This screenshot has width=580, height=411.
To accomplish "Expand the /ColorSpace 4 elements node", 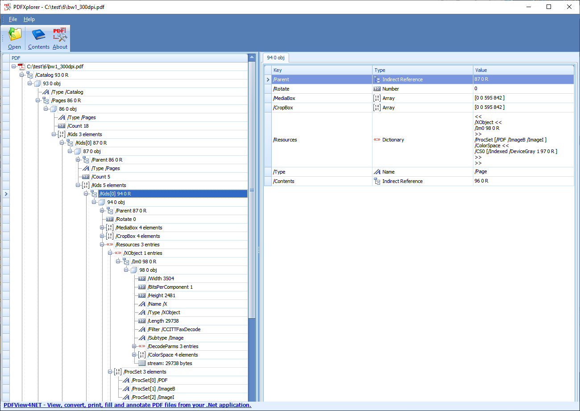I will coord(134,355).
